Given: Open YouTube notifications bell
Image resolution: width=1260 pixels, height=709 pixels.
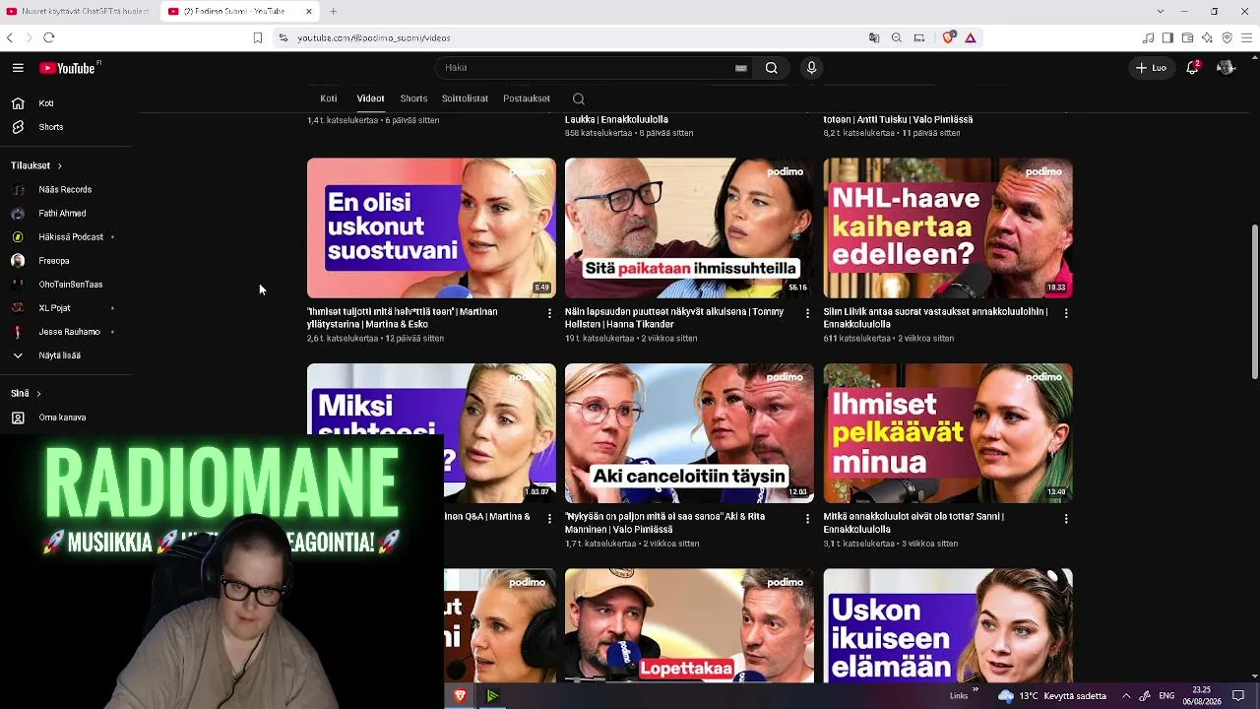Looking at the screenshot, I should pyautogui.click(x=1192, y=68).
